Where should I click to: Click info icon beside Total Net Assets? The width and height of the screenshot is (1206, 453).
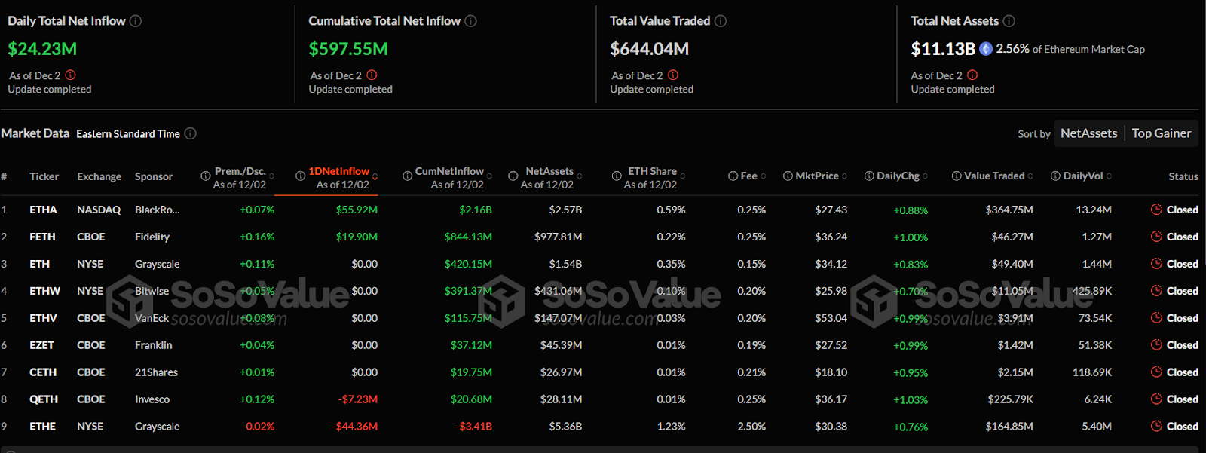[1009, 21]
